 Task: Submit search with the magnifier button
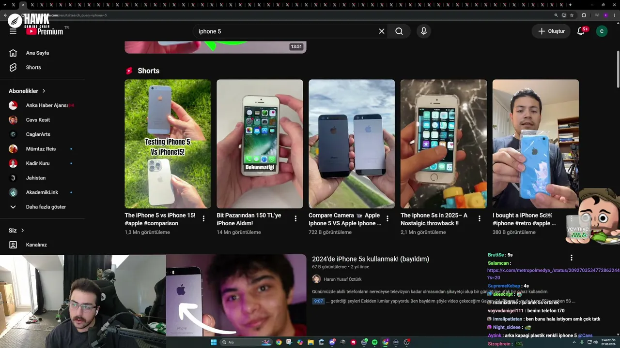[399, 31]
